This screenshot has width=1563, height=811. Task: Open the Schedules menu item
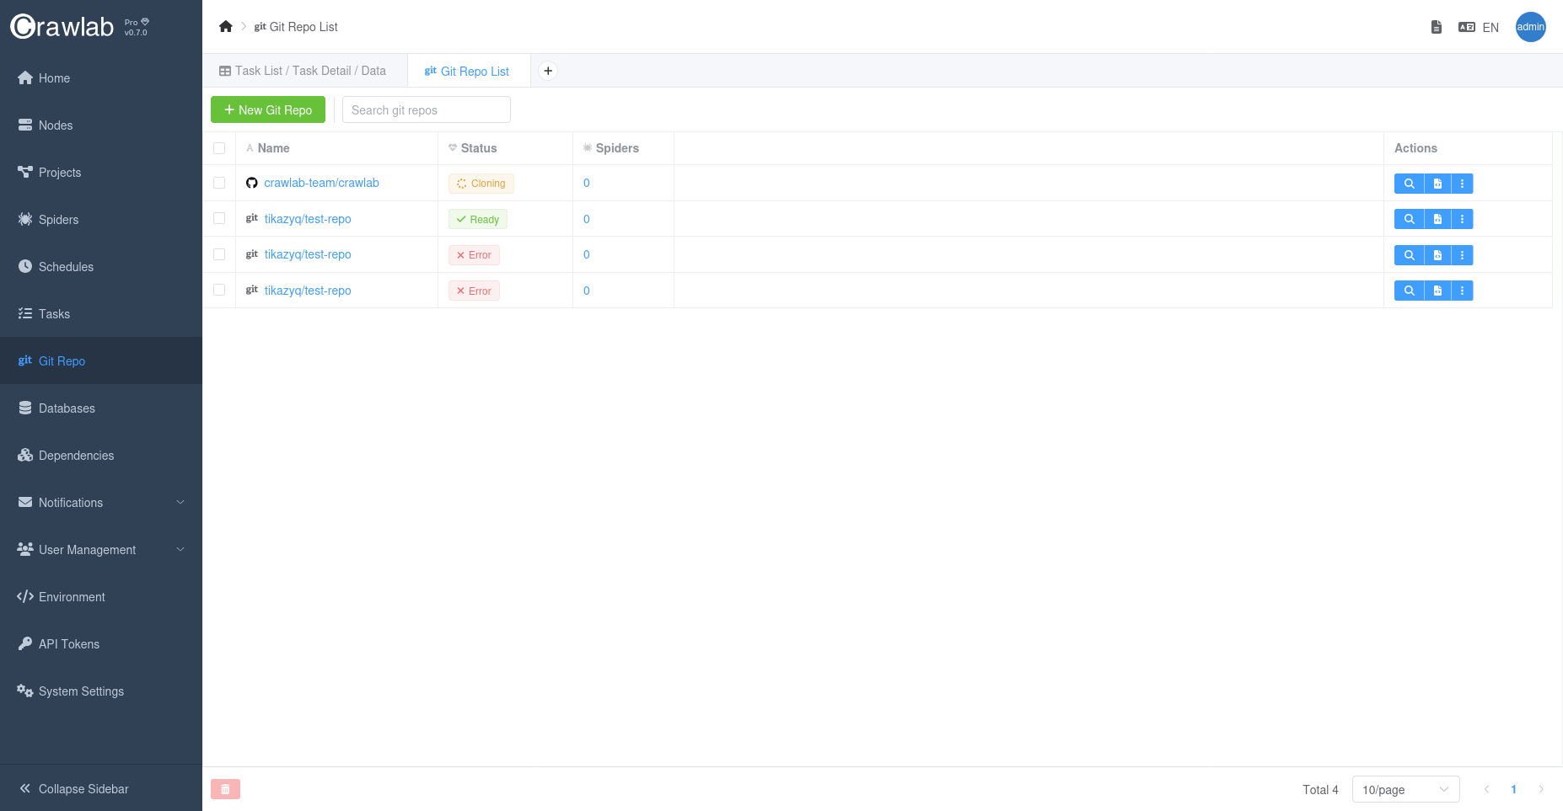[x=66, y=267]
